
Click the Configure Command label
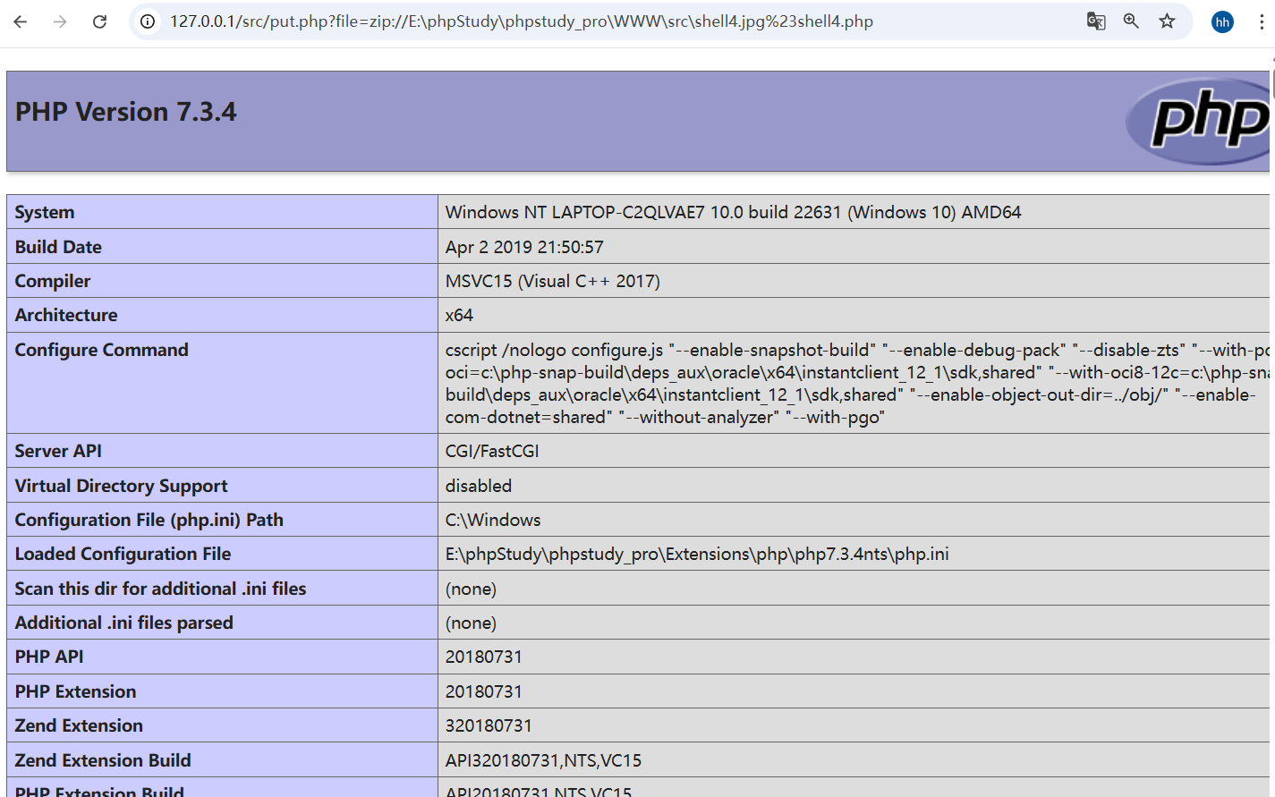click(101, 350)
